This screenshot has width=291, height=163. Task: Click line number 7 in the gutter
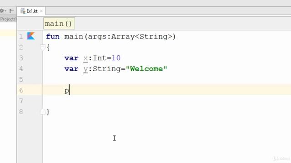click(21, 101)
